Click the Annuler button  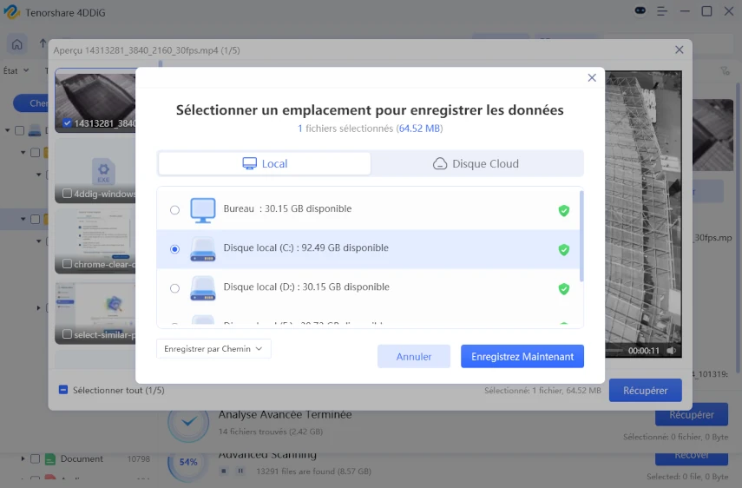pyautogui.click(x=414, y=356)
